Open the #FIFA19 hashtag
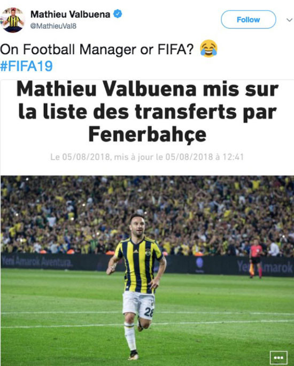The image size is (294, 366). pos(26,66)
